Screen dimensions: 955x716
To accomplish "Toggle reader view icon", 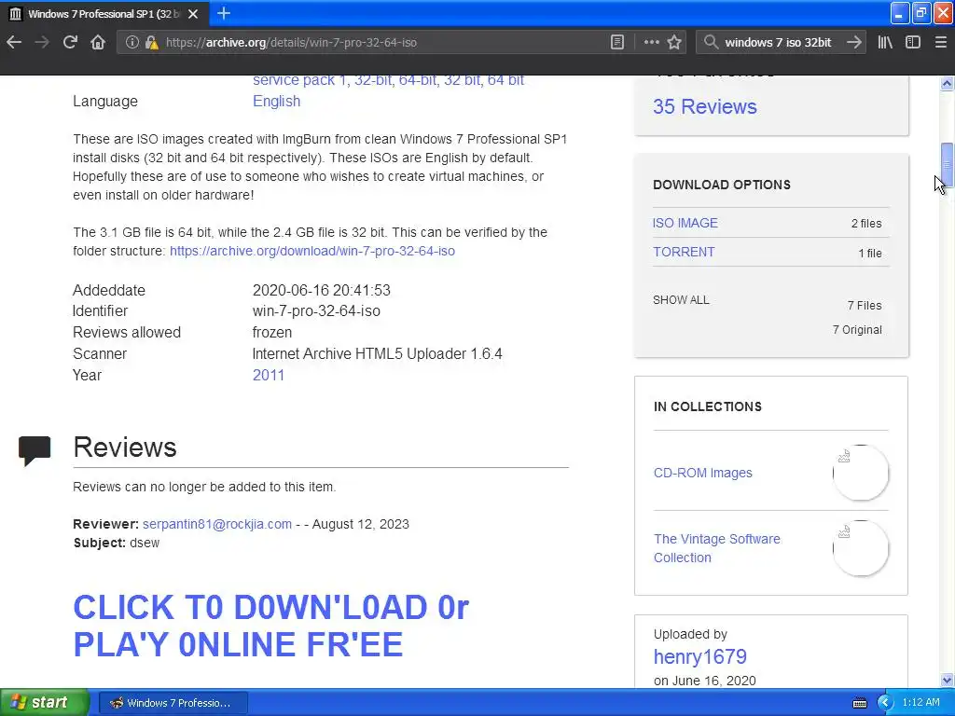I will (x=617, y=42).
